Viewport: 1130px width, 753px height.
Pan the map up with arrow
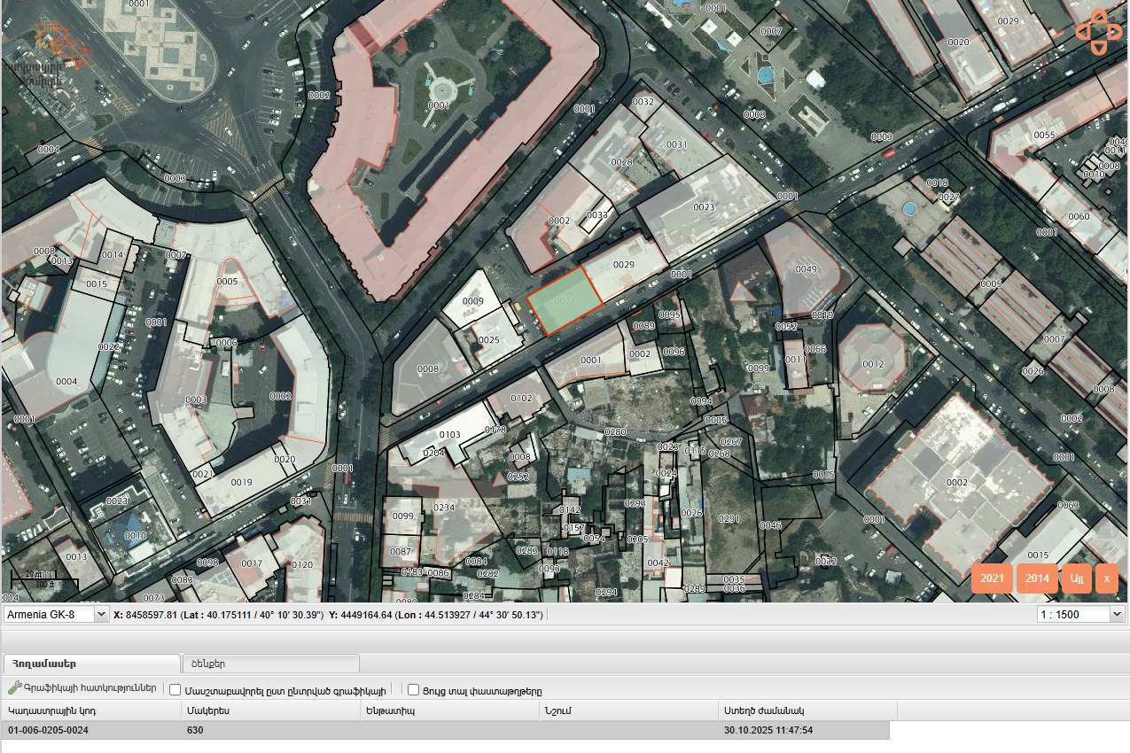pos(1099,18)
